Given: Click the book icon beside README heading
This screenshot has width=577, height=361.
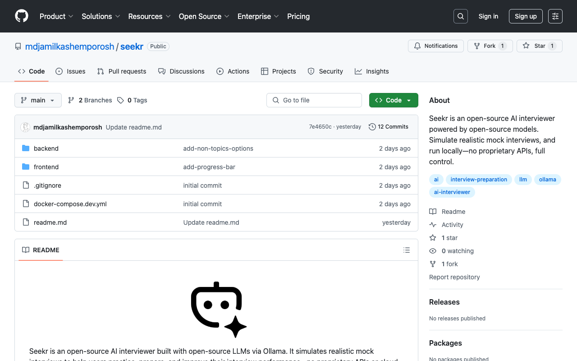Looking at the screenshot, I should click(26, 250).
